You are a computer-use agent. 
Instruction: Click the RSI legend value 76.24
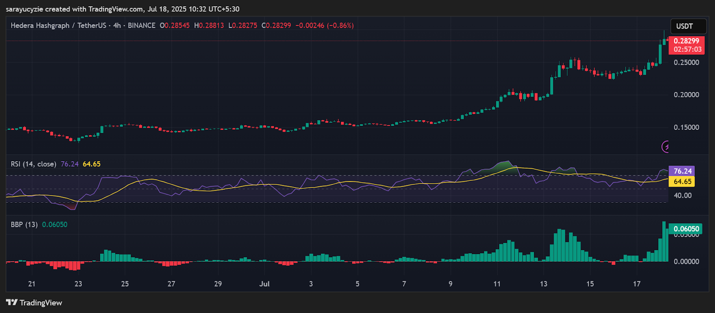pos(70,164)
